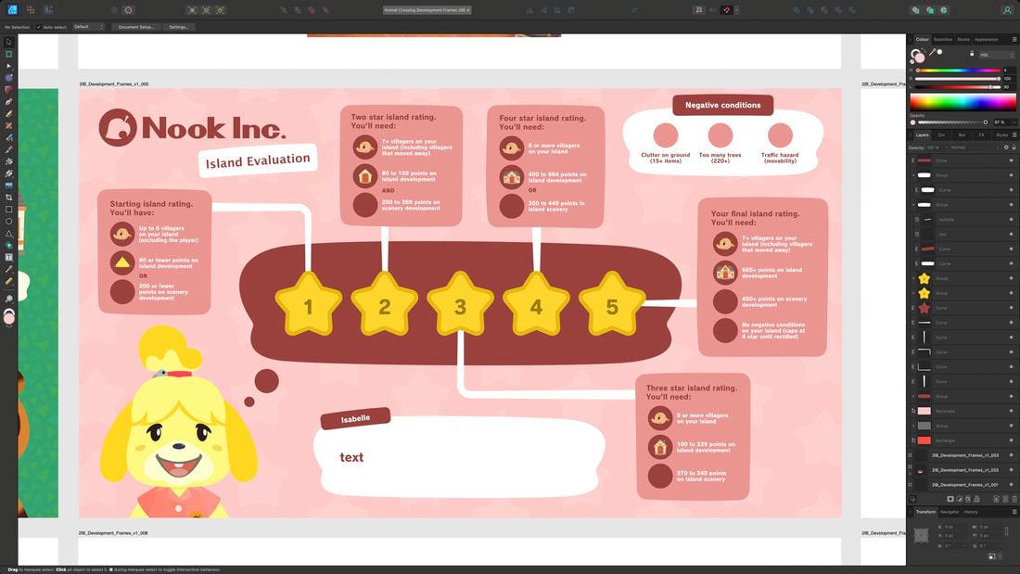
Task: Click the Transform anchor point selector
Action: coord(921,535)
